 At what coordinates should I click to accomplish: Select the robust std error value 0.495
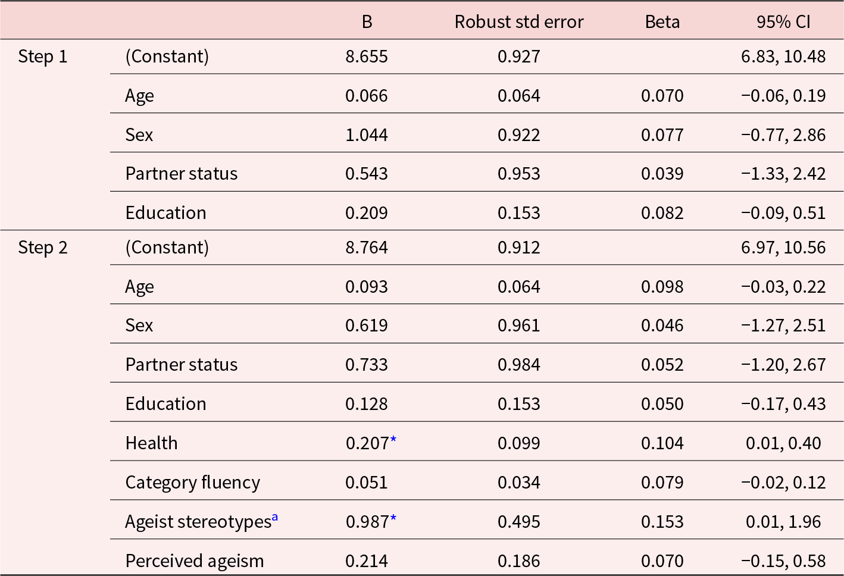click(x=518, y=522)
